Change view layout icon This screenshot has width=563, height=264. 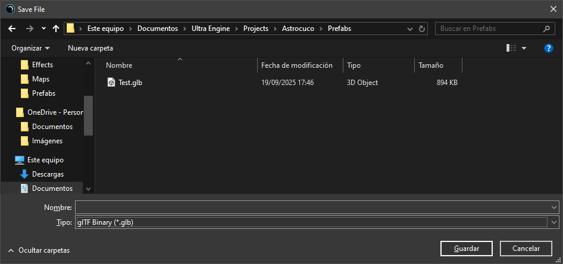[511, 48]
